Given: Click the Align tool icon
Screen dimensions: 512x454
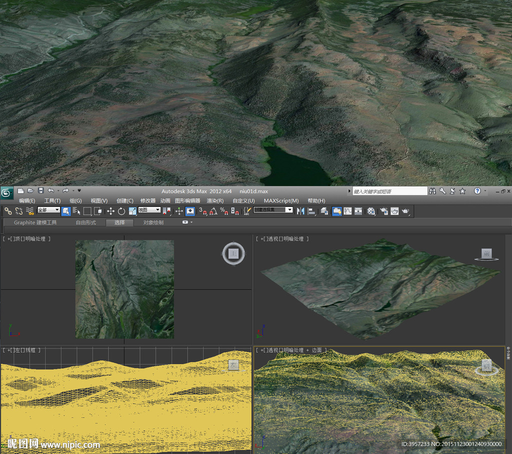Looking at the screenshot, I should (x=311, y=211).
